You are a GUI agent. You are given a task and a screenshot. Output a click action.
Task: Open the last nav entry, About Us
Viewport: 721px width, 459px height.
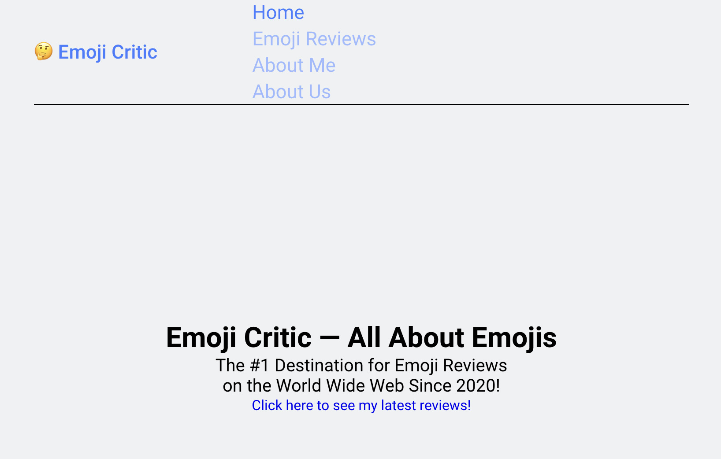click(291, 92)
